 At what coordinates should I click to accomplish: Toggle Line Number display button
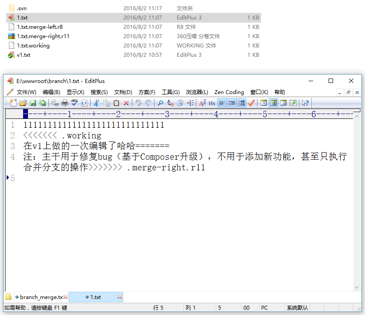coord(242,103)
